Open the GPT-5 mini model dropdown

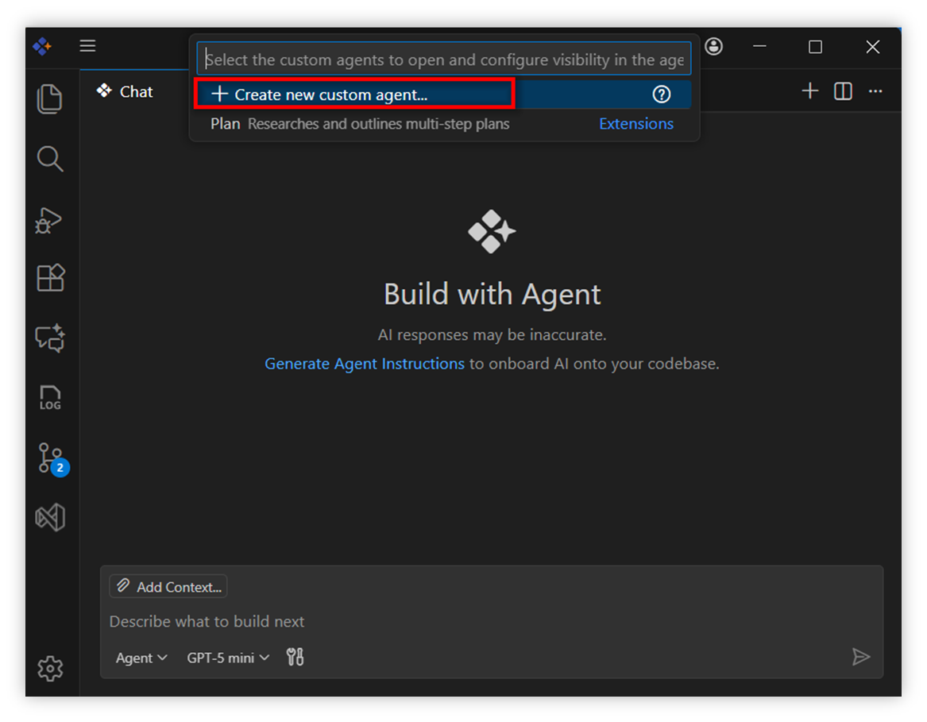click(226, 657)
